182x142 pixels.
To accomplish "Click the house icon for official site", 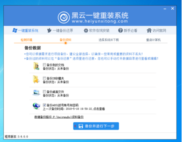I will pyautogui.click(x=149, y=31).
